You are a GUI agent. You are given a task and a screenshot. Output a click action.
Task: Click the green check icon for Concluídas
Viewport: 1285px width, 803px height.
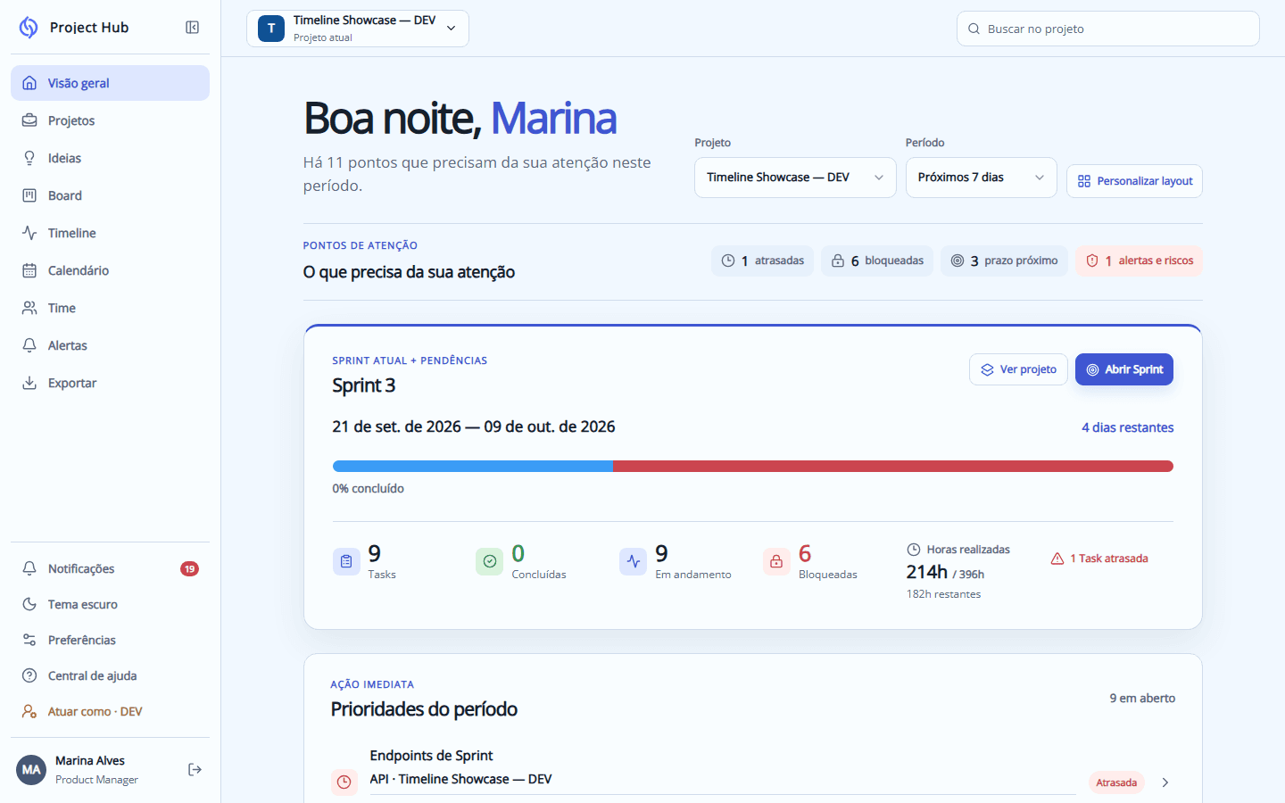[490, 561]
